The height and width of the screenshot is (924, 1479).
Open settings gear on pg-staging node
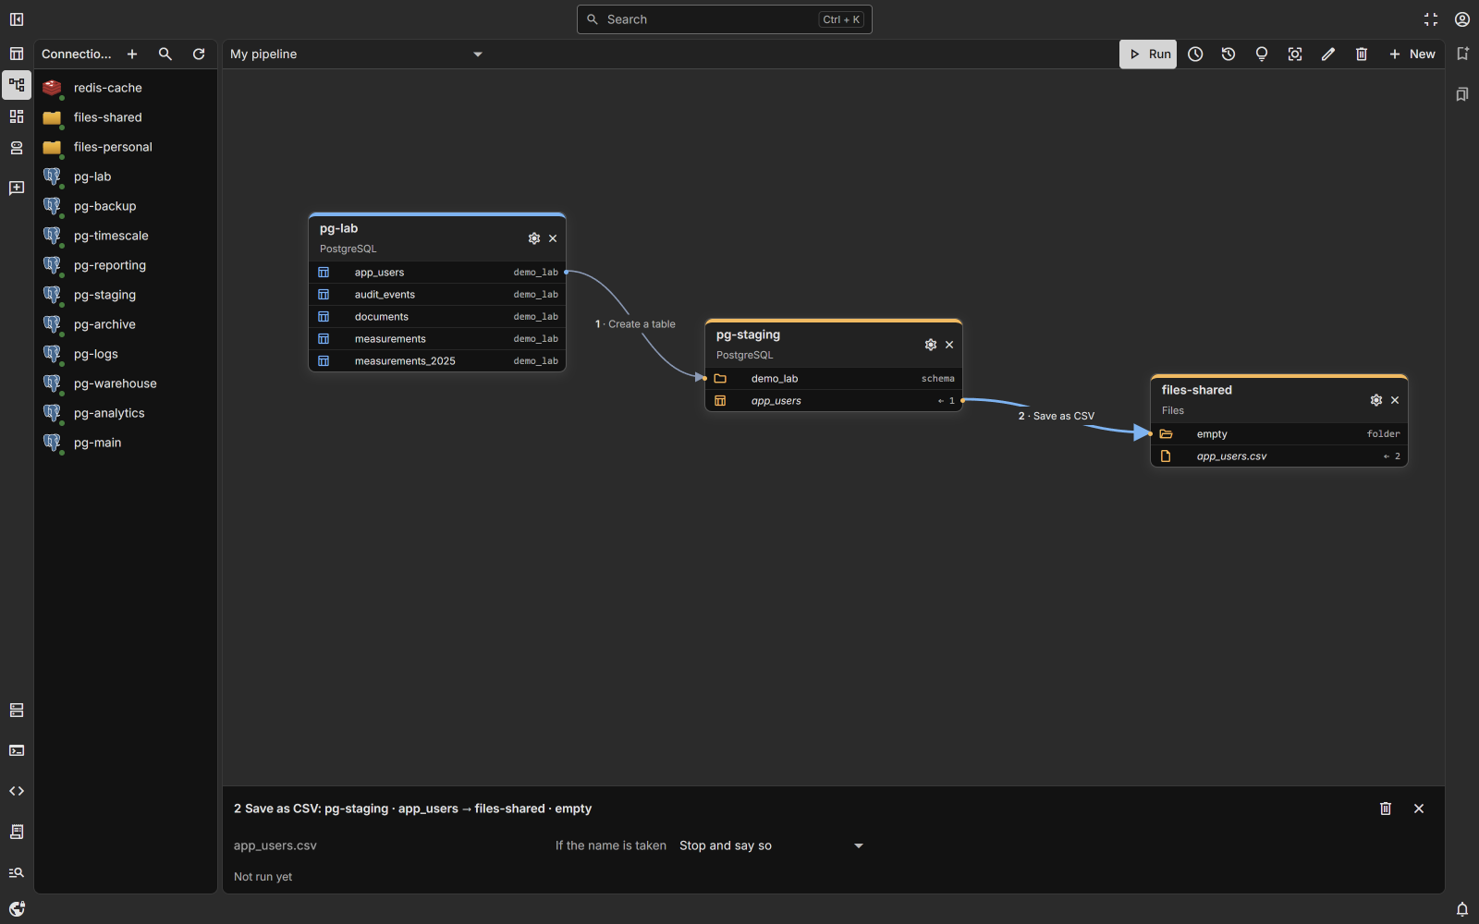(x=931, y=345)
